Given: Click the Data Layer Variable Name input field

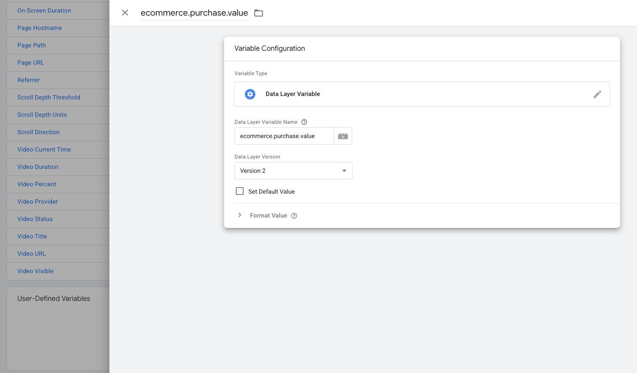Looking at the screenshot, I should point(284,136).
